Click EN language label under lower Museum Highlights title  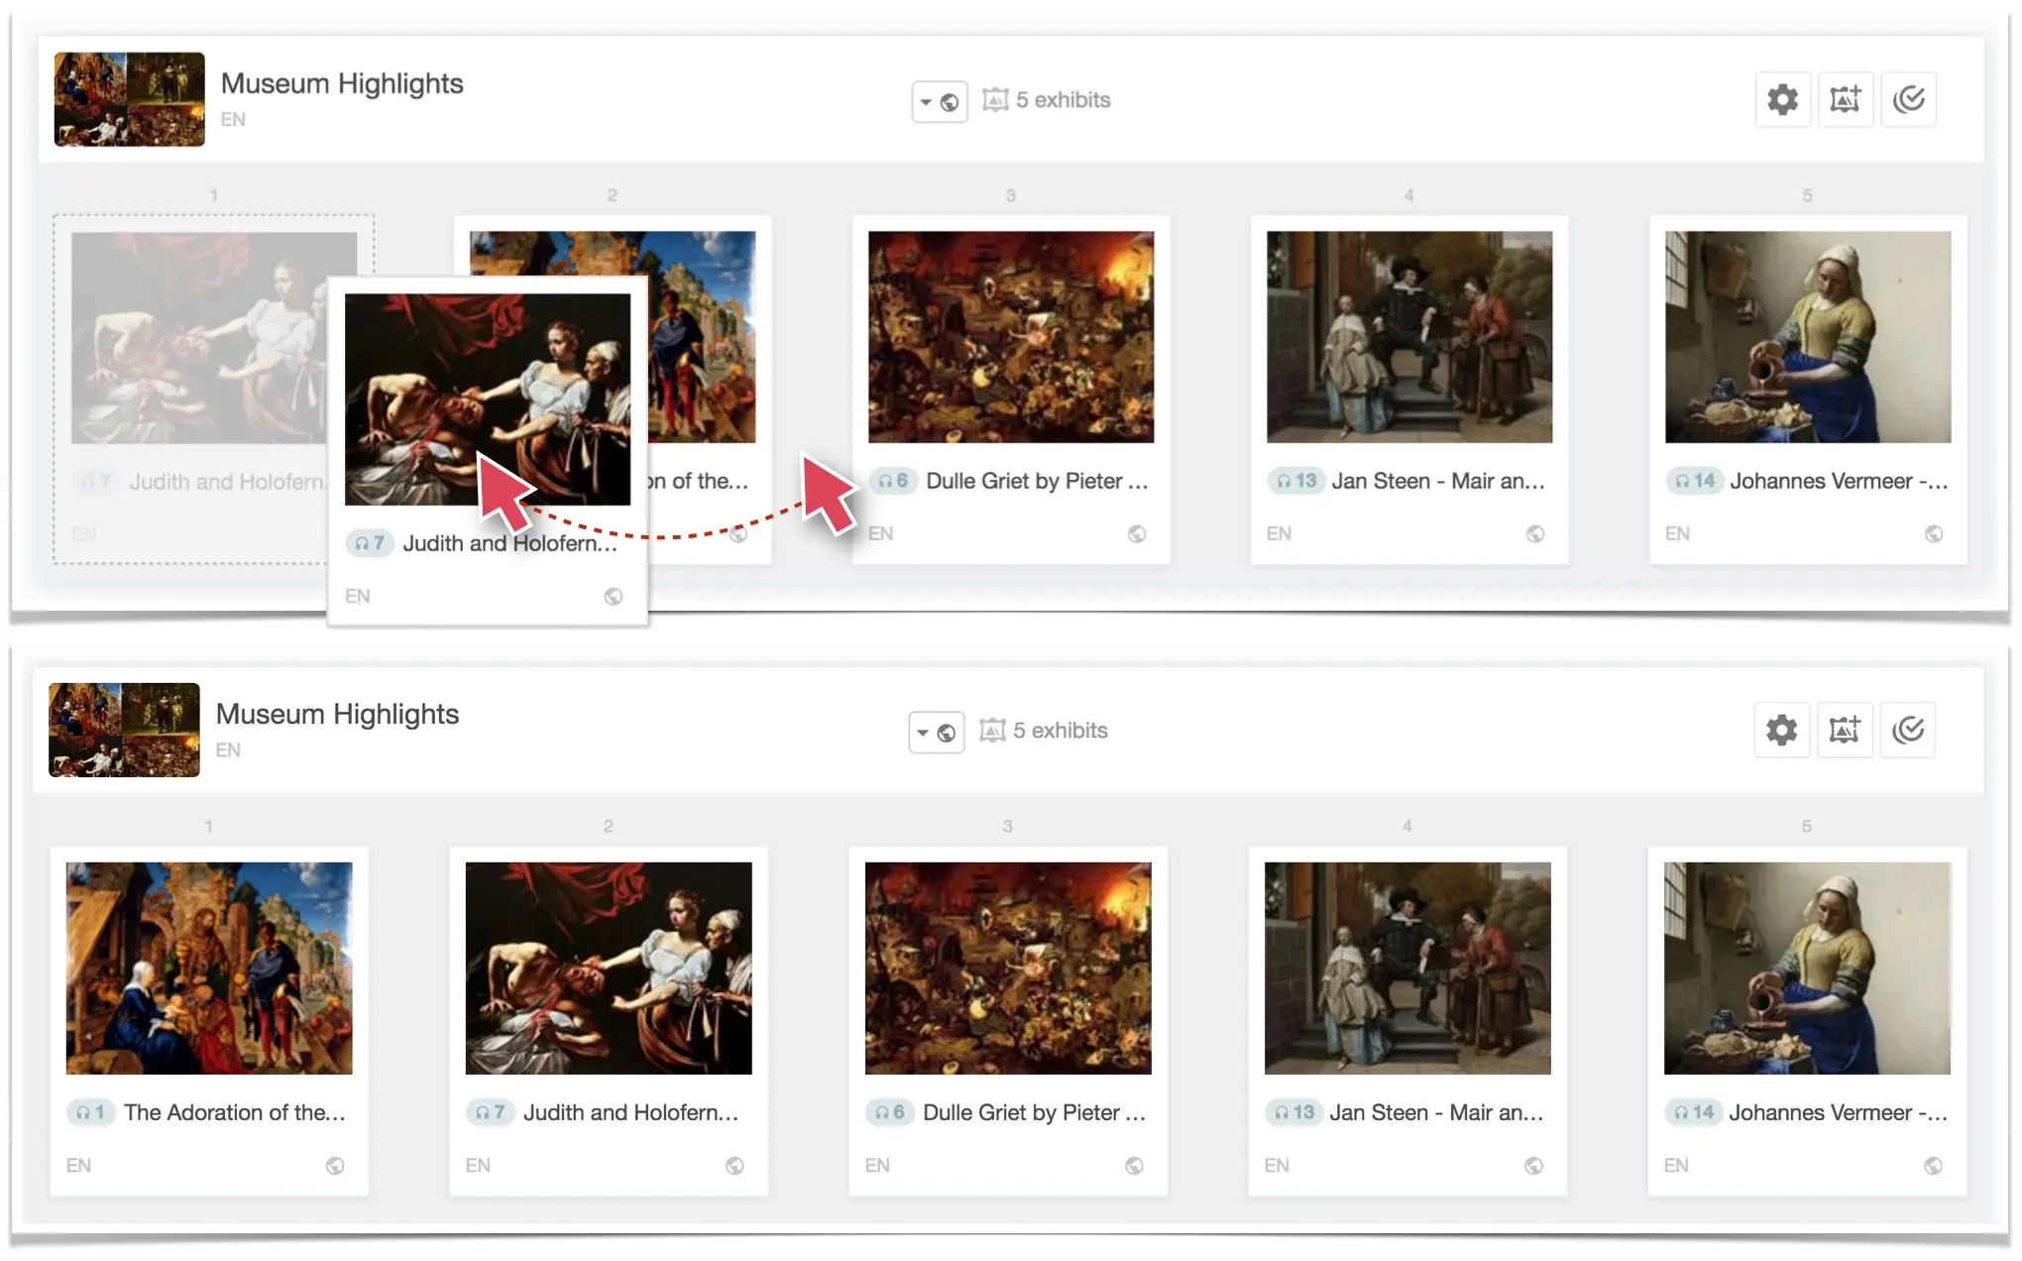coord(228,749)
